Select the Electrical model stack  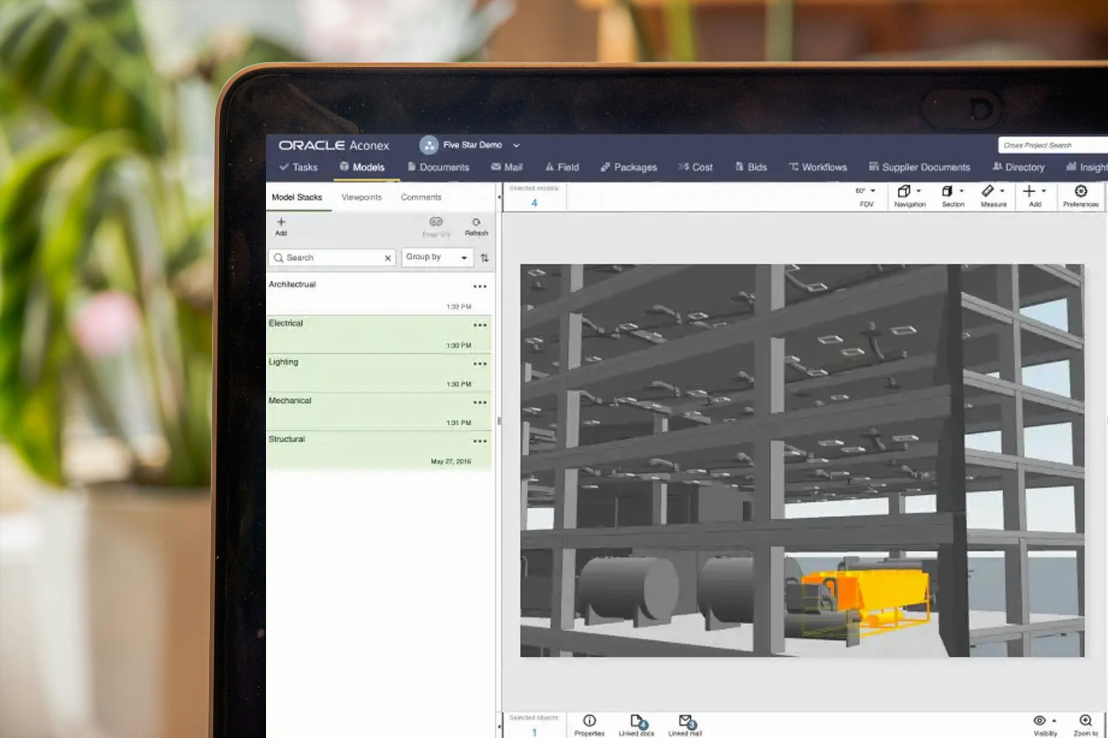(379, 333)
